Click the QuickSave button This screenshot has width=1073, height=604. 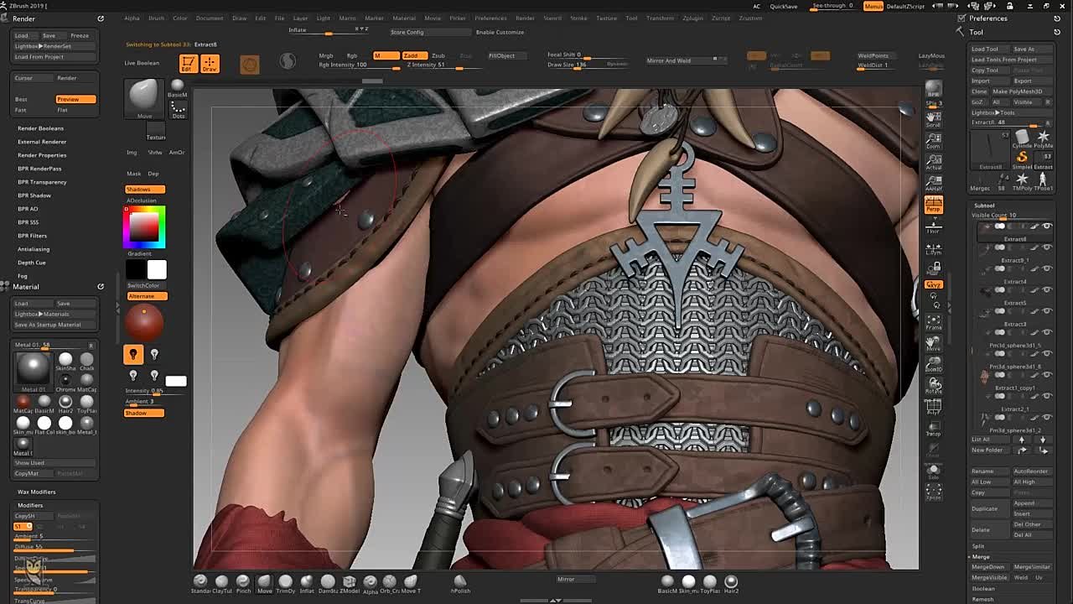(x=784, y=7)
